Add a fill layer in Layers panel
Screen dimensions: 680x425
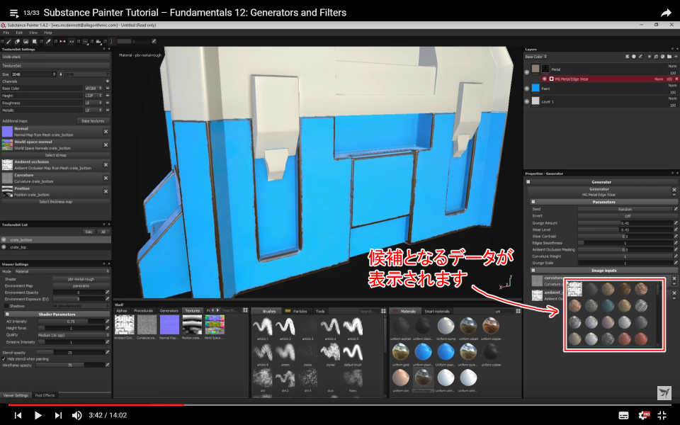tap(656, 57)
